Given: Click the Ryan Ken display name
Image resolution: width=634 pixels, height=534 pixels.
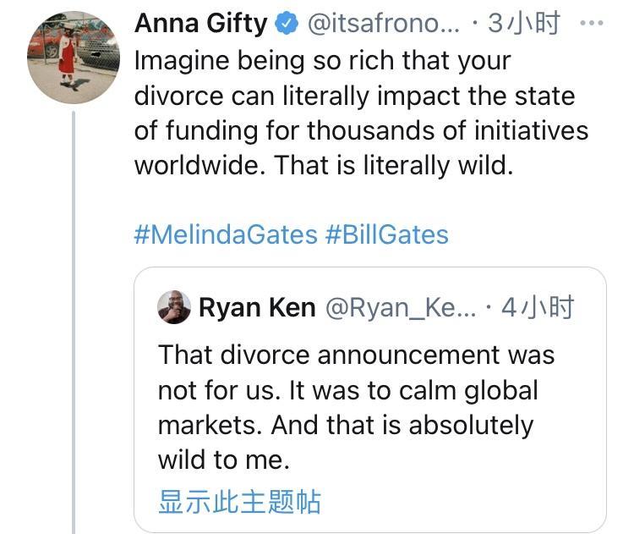Looking at the screenshot, I should 257,308.
